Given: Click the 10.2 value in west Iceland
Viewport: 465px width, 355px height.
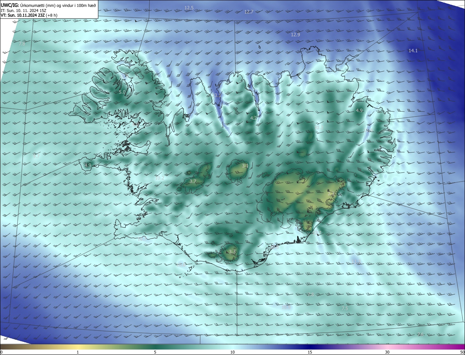Looking at the screenshot, I should pos(159,178).
